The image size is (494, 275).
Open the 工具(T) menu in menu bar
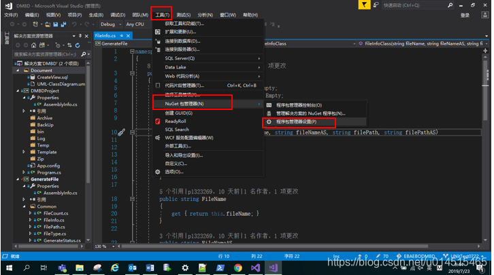pos(162,15)
